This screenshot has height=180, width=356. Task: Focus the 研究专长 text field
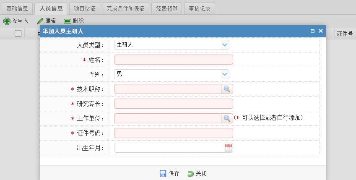point(173,104)
